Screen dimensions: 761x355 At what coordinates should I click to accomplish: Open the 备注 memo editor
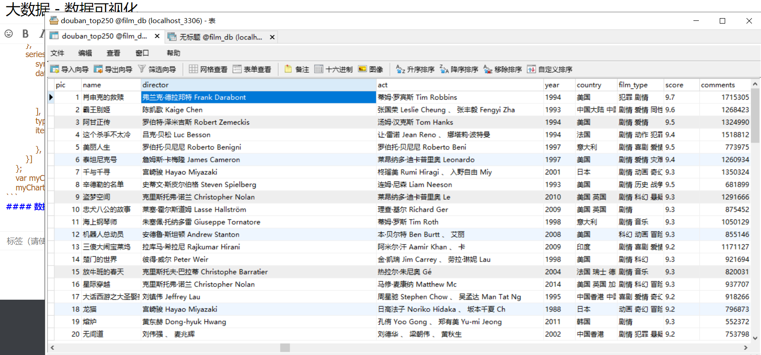tap(297, 69)
